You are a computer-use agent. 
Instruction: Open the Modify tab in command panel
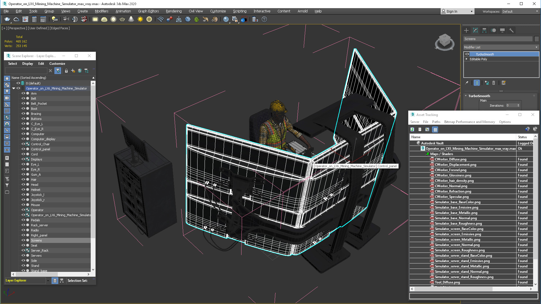pos(475,30)
